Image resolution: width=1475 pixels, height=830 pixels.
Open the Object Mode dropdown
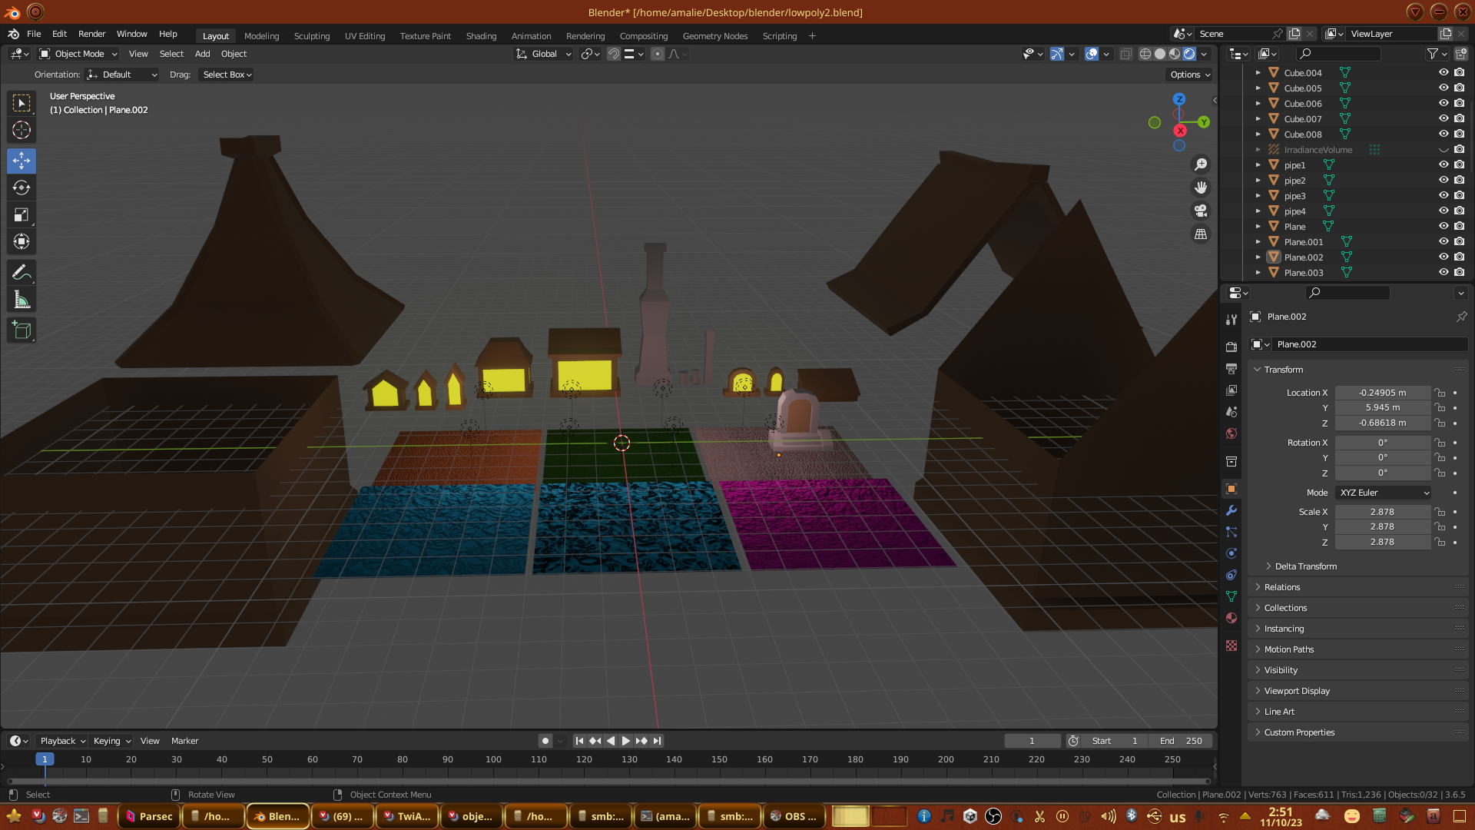pyautogui.click(x=78, y=54)
